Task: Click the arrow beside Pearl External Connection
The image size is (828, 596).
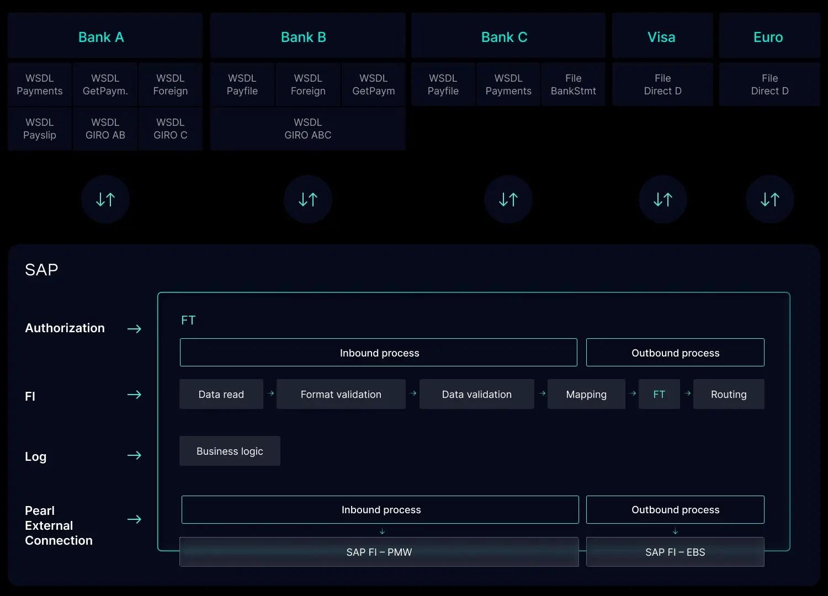Action: [134, 519]
